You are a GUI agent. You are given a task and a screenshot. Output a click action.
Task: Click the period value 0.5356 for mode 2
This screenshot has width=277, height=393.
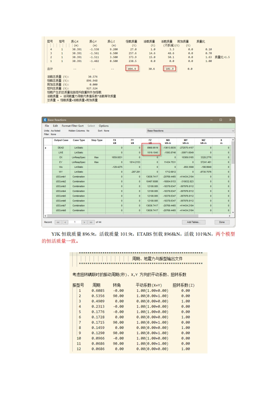[x=98, y=296]
